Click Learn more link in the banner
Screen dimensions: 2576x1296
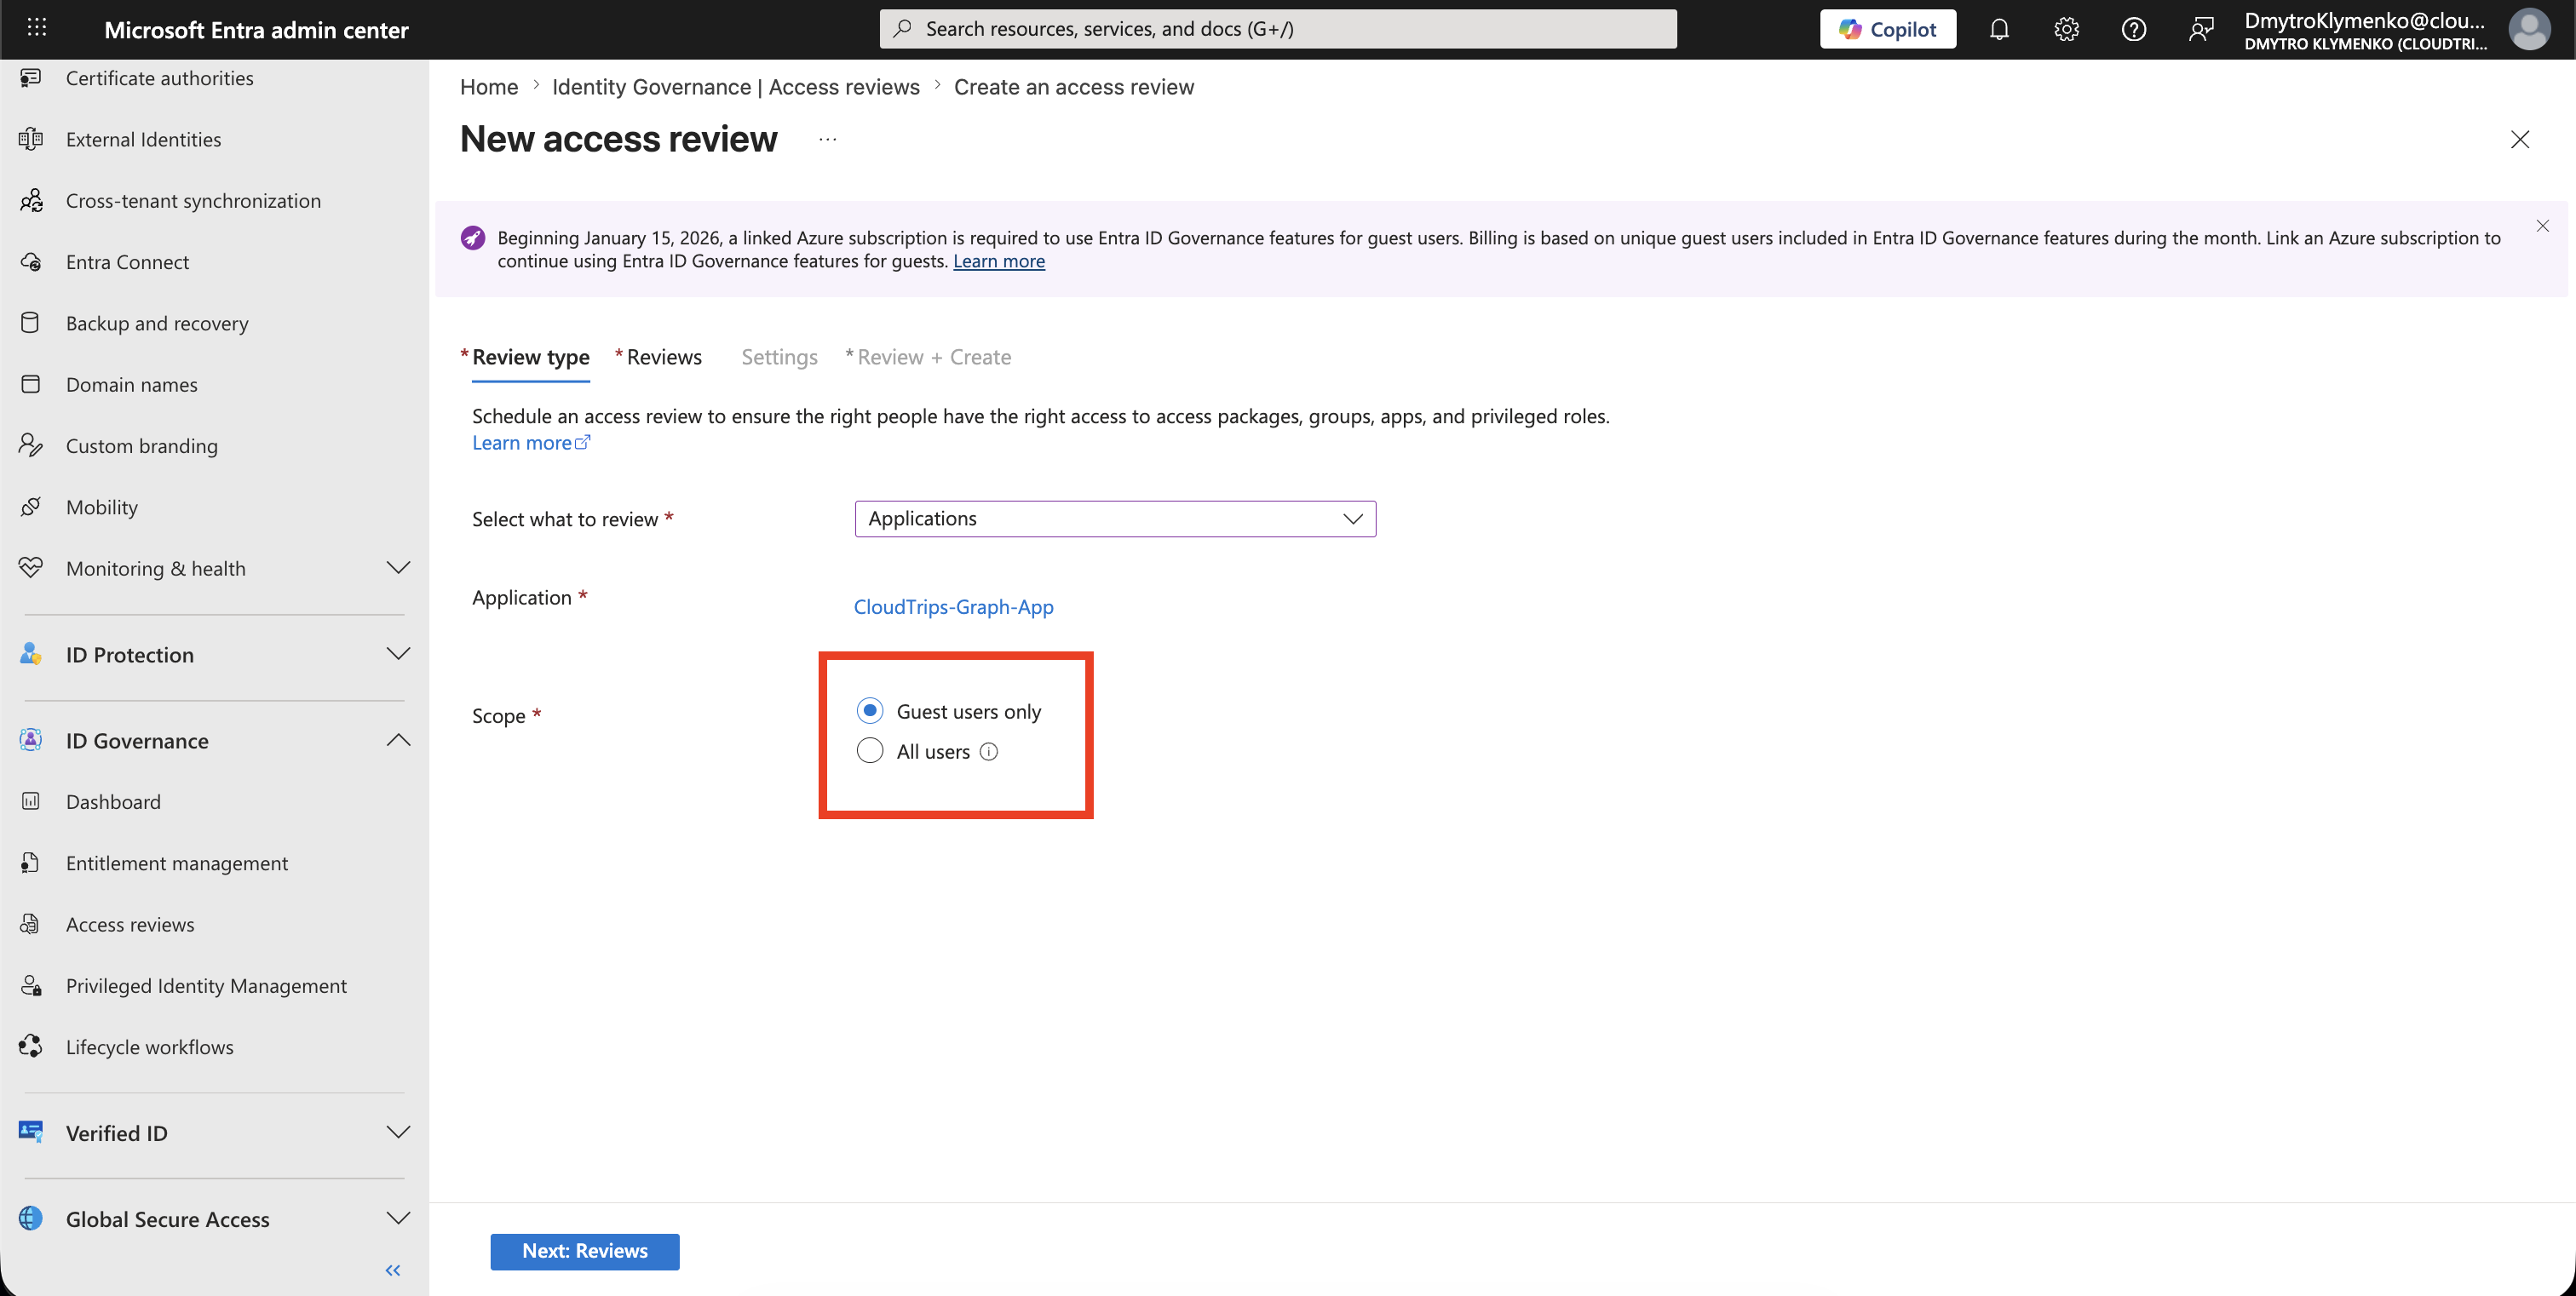click(x=999, y=261)
